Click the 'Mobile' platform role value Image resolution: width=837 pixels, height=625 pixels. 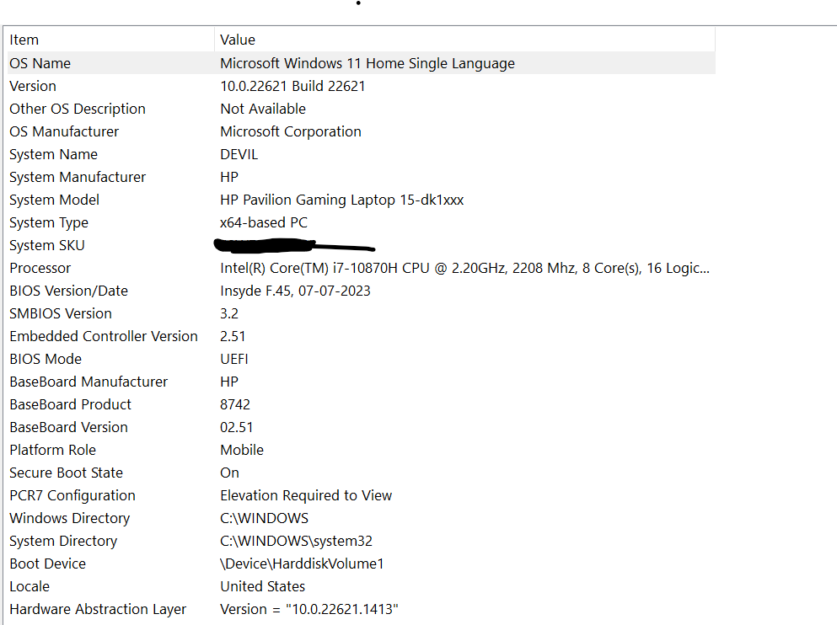242,450
